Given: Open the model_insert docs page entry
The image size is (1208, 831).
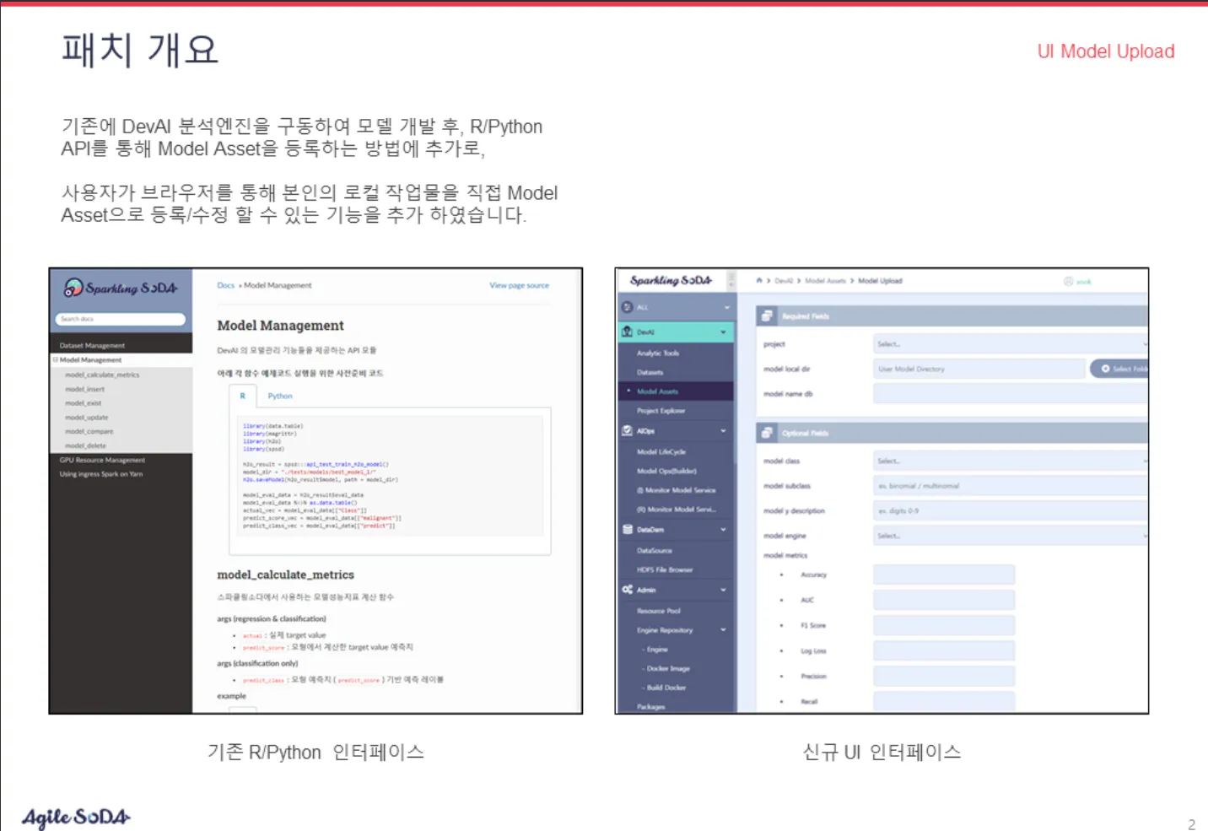Looking at the screenshot, I should [x=84, y=389].
